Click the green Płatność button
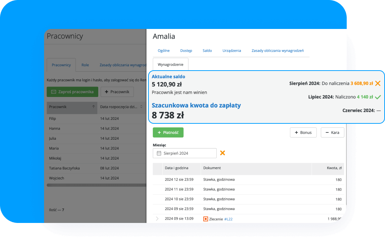 (168, 132)
